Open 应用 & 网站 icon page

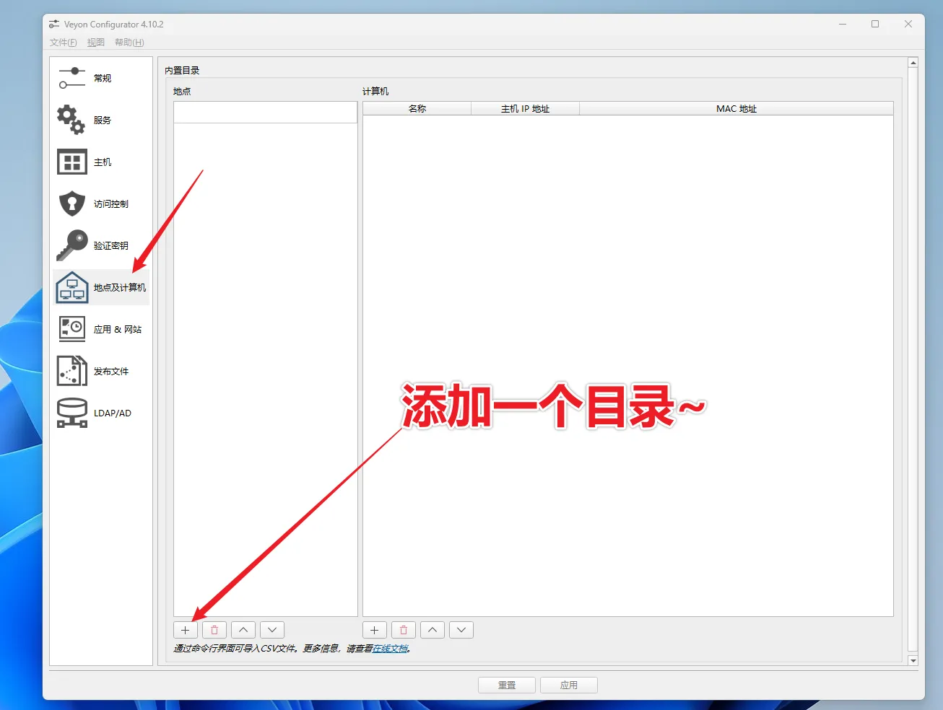click(71, 329)
